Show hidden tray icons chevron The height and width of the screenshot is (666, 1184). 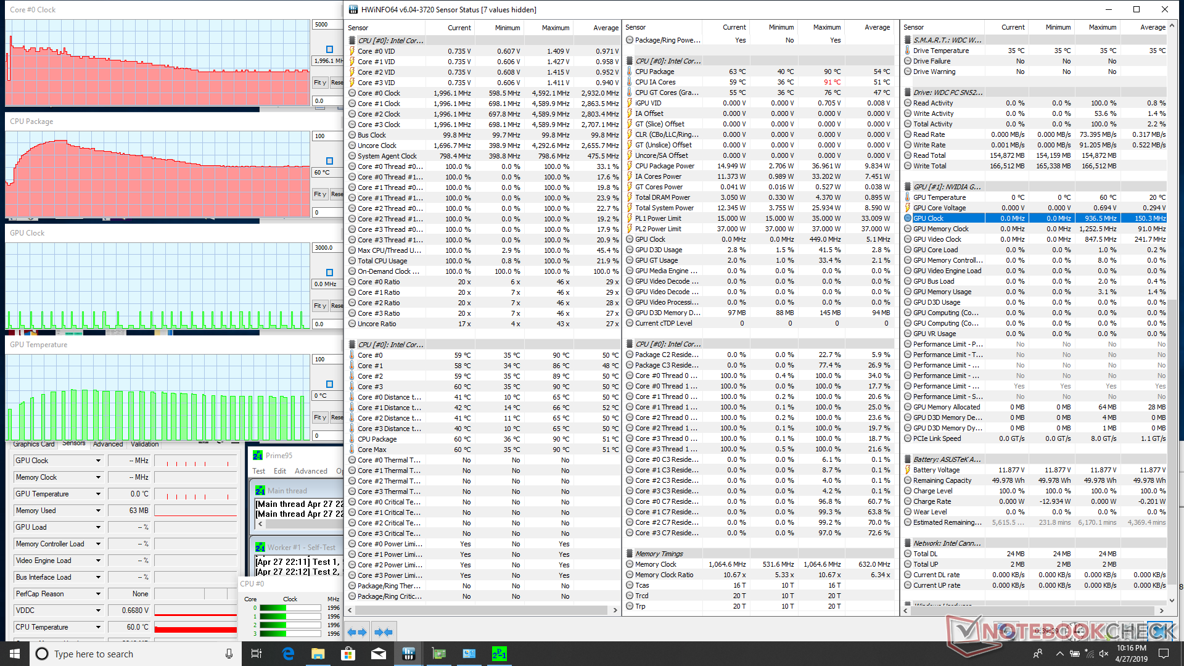coord(1059,654)
